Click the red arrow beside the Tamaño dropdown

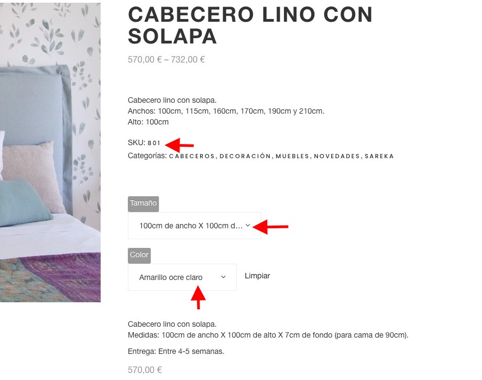(x=270, y=227)
